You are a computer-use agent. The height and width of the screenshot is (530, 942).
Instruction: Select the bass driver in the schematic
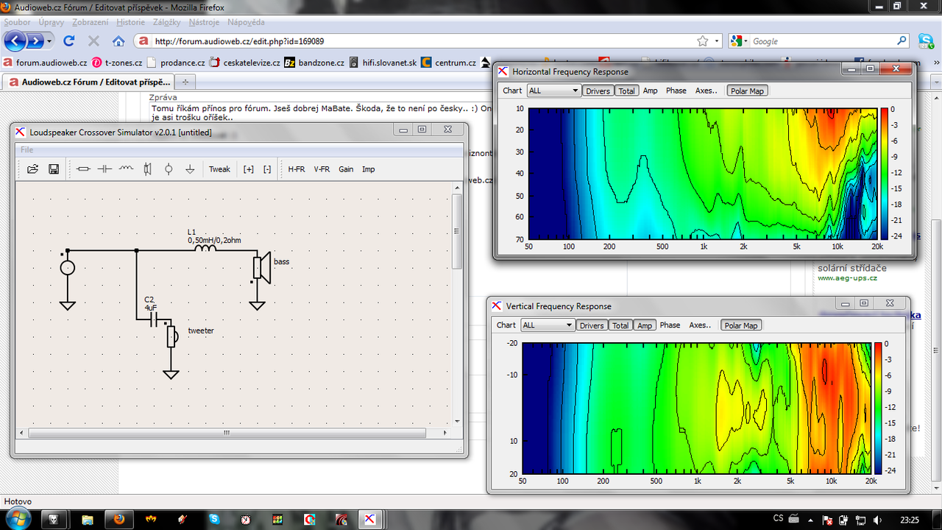pos(261,268)
